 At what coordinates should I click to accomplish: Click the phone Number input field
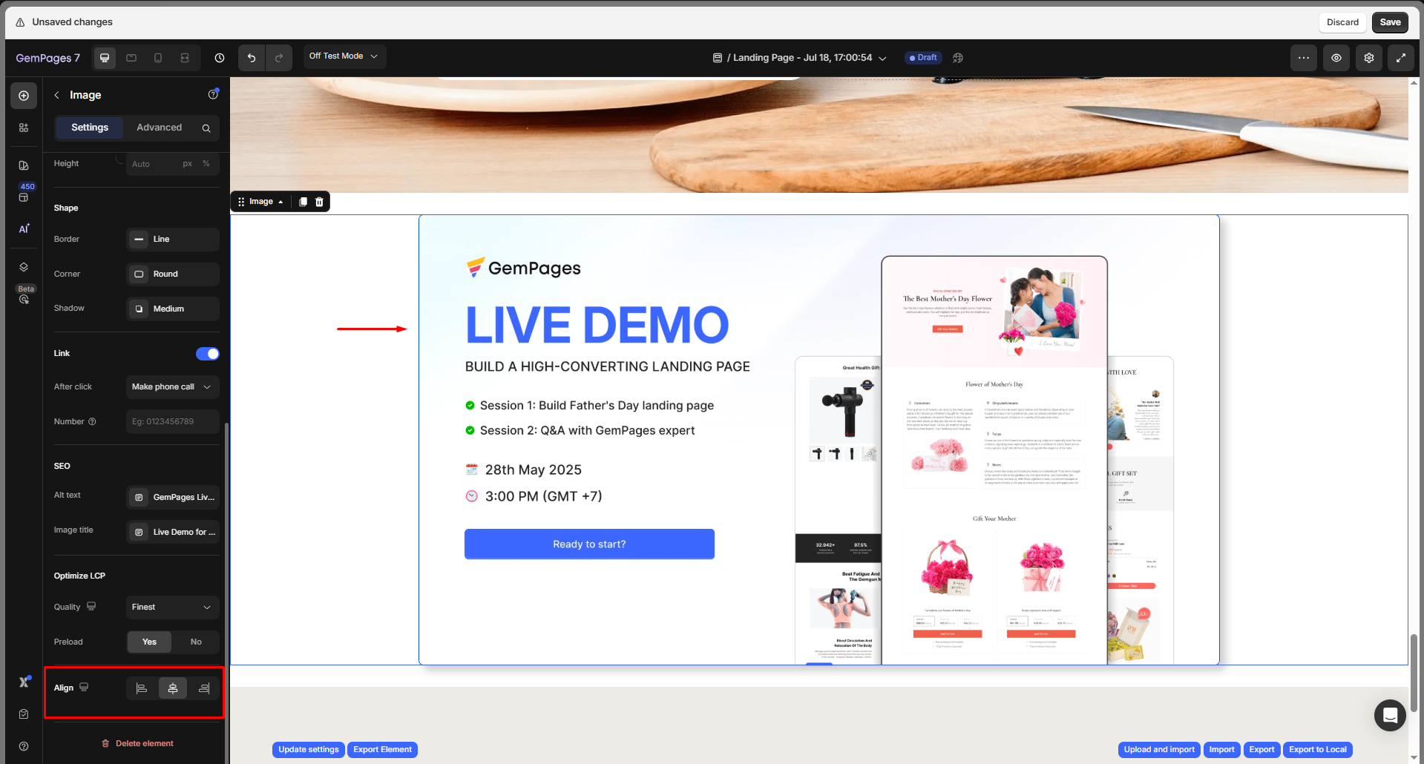[172, 421]
